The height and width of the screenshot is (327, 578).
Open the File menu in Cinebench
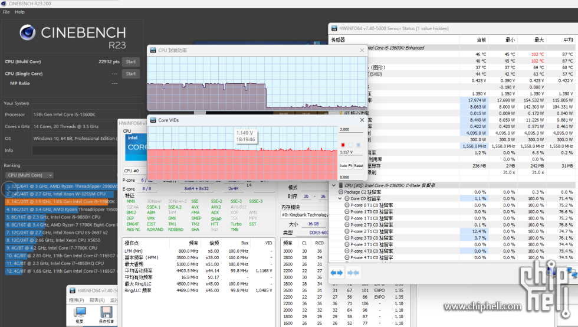tap(6, 12)
